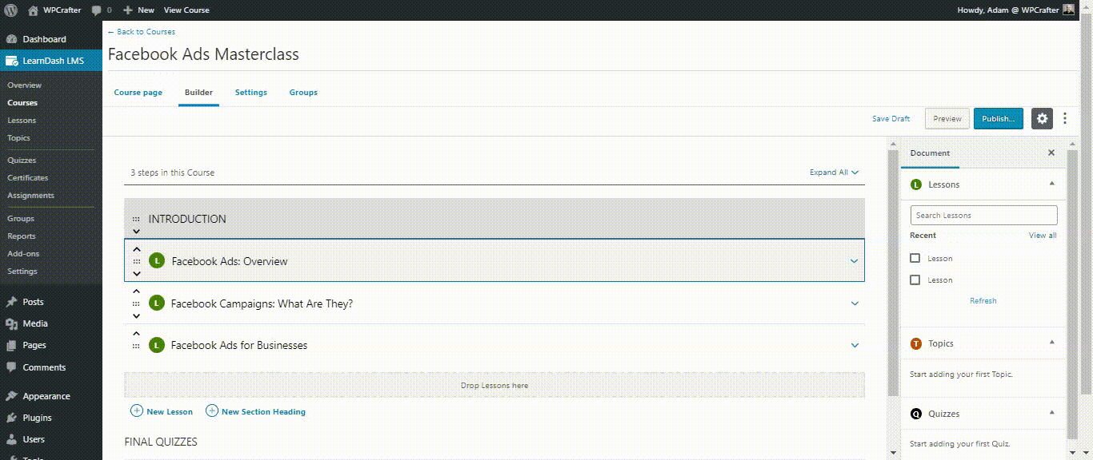The width and height of the screenshot is (1093, 460).
Task: Click the WPCrafter home icon
Action: pyautogui.click(x=33, y=10)
